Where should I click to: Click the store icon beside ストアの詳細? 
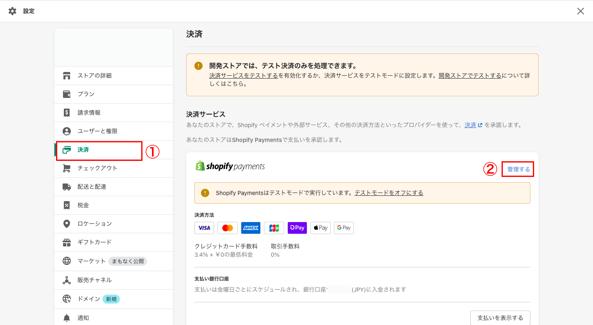(67, 76)
